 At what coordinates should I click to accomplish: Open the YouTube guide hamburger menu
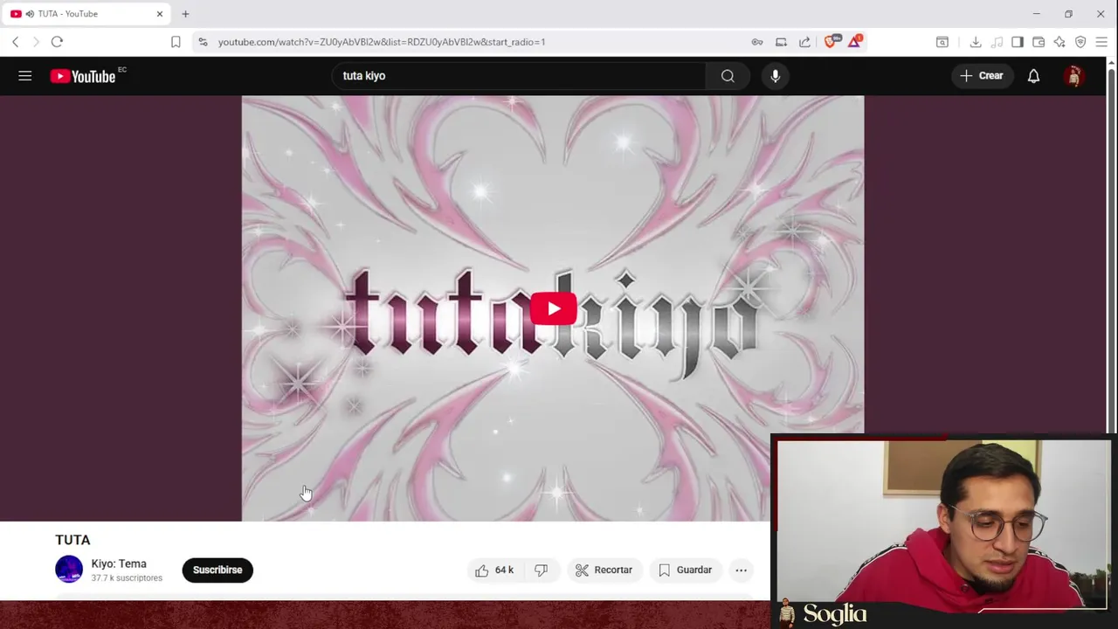[25, 76]
